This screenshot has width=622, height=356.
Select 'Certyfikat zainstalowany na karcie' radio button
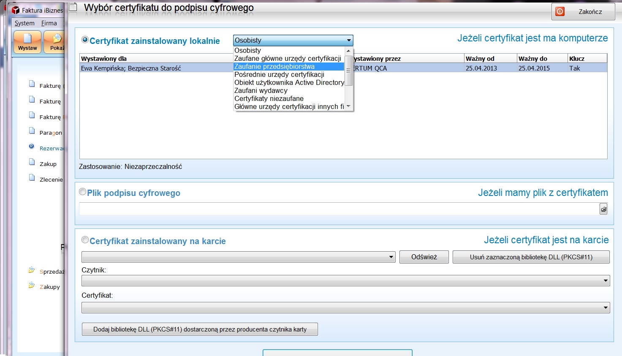pos(85,240)
